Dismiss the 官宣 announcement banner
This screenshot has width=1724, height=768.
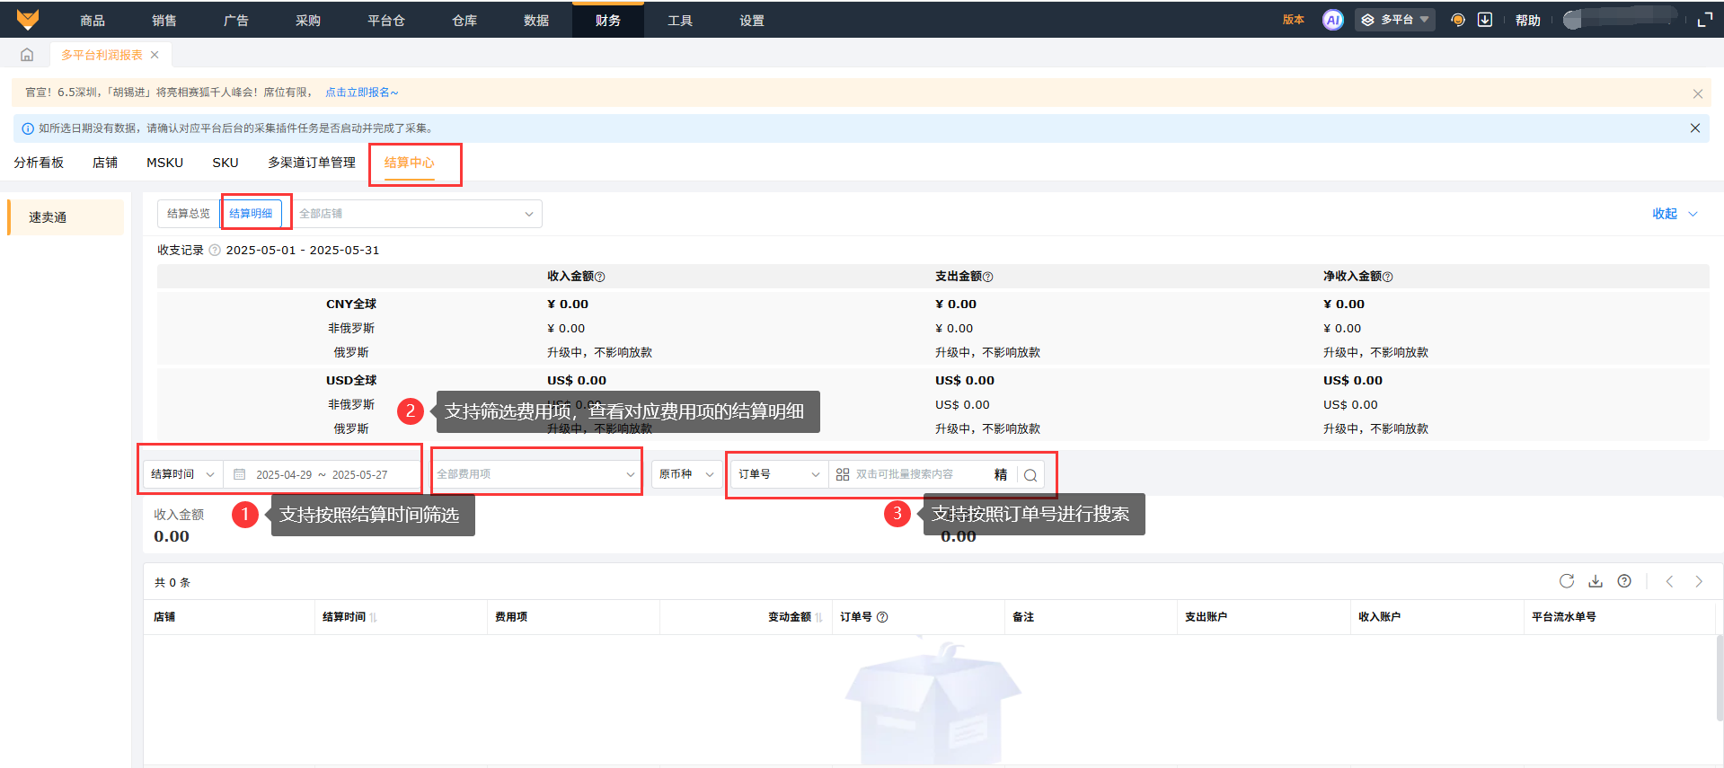click(x=1697, y=93)
